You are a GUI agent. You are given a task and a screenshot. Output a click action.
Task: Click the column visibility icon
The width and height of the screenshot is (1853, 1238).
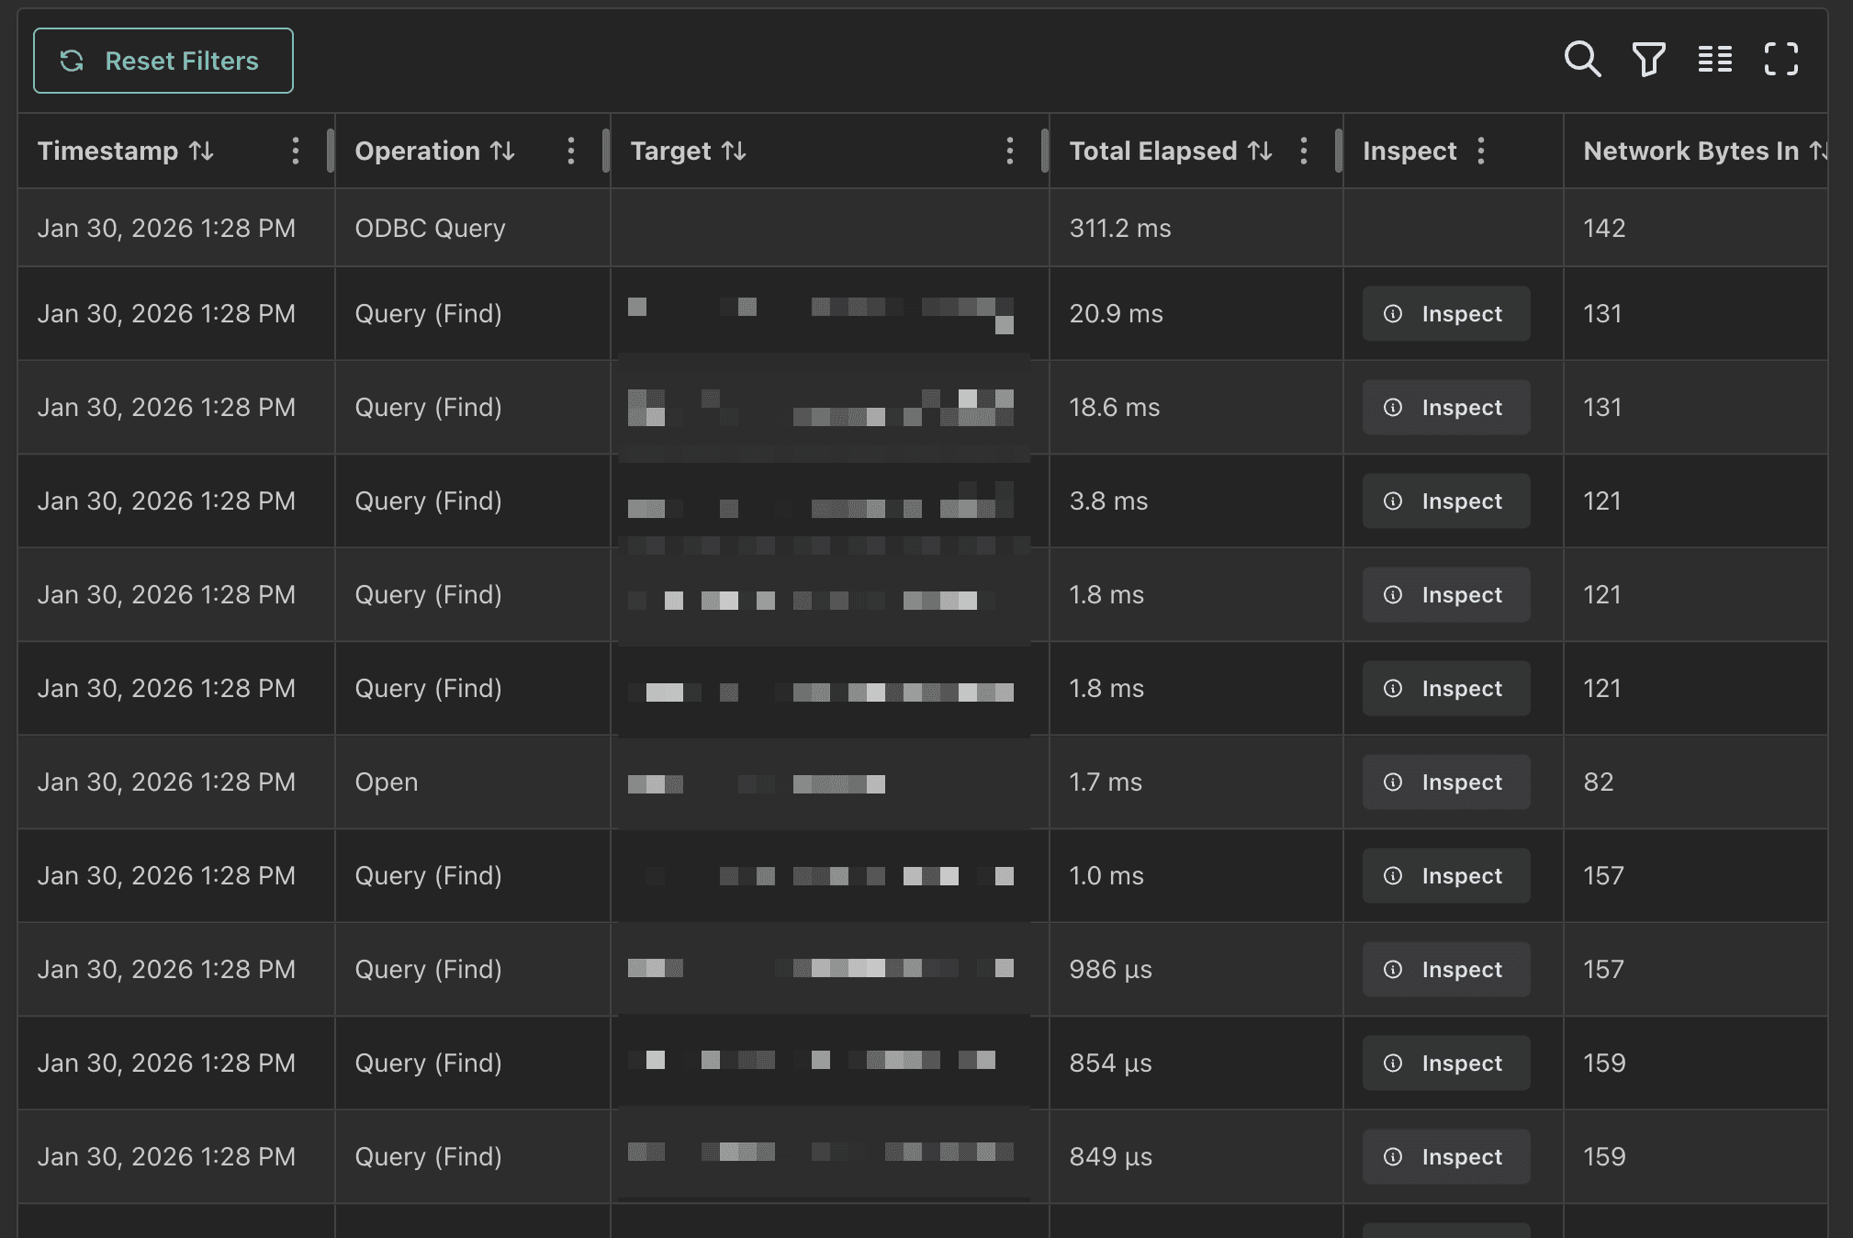[x=1714, y=60]
